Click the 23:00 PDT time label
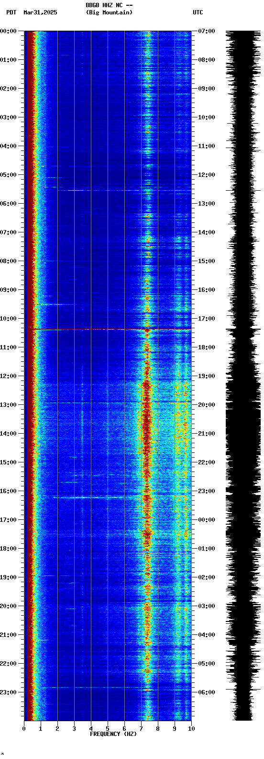This screenshot has width=264, height=759. tap(8, 692)
